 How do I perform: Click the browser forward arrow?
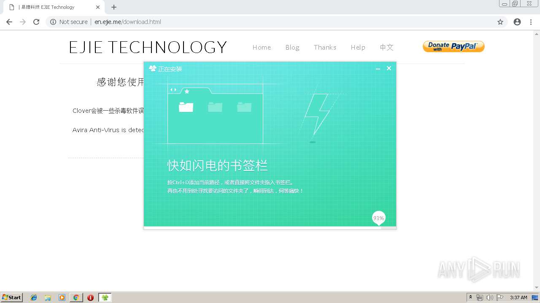pyautogui.click(x=23, y=22)
